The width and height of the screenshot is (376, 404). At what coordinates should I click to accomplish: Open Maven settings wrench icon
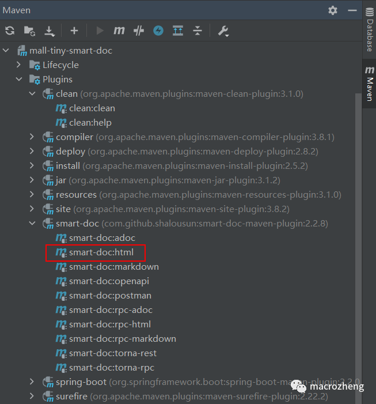tap(223, 31)
